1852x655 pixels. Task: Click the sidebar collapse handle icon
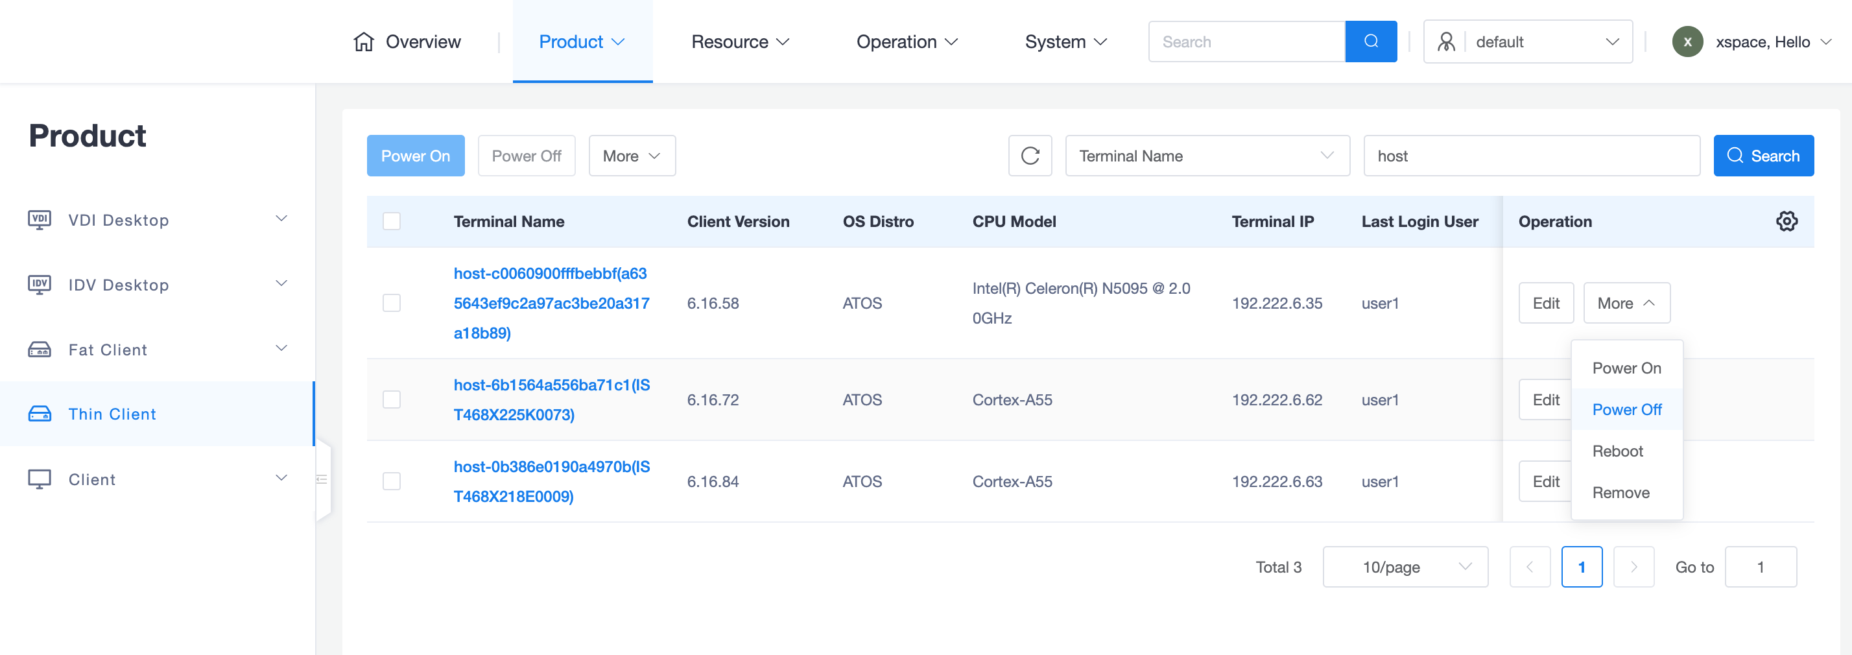click(322, 479)
